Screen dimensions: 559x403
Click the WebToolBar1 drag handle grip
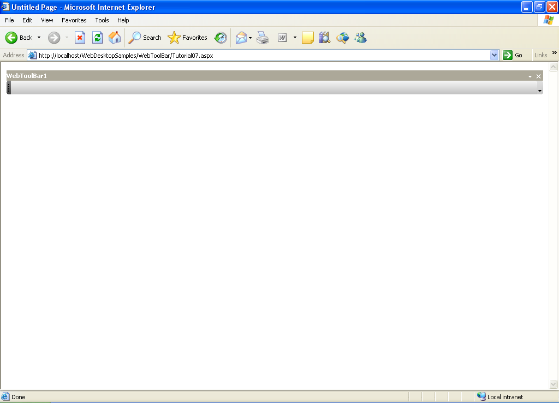(x=9, y=88)
